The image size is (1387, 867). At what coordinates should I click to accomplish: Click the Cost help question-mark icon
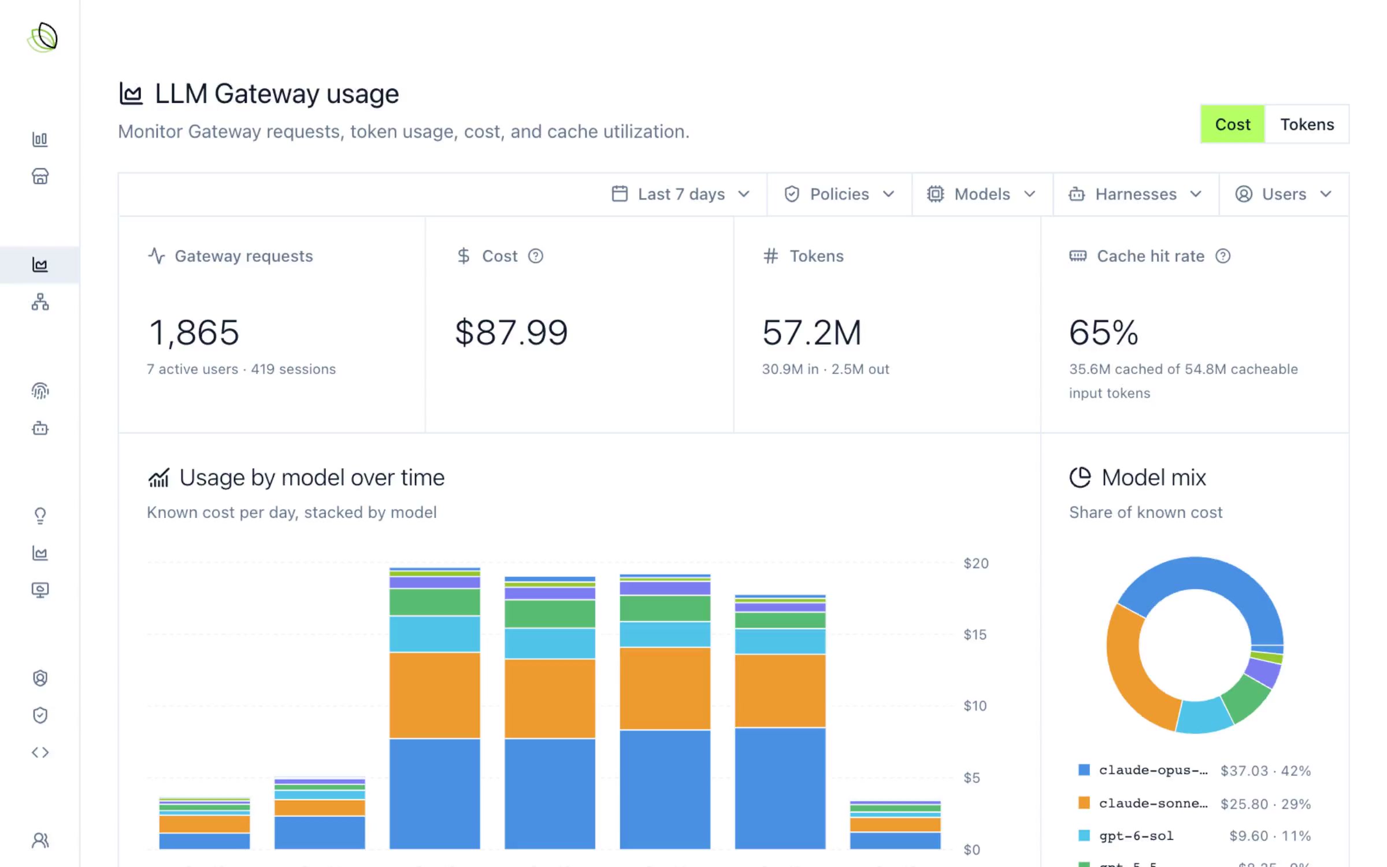click(x=536, y=255)
